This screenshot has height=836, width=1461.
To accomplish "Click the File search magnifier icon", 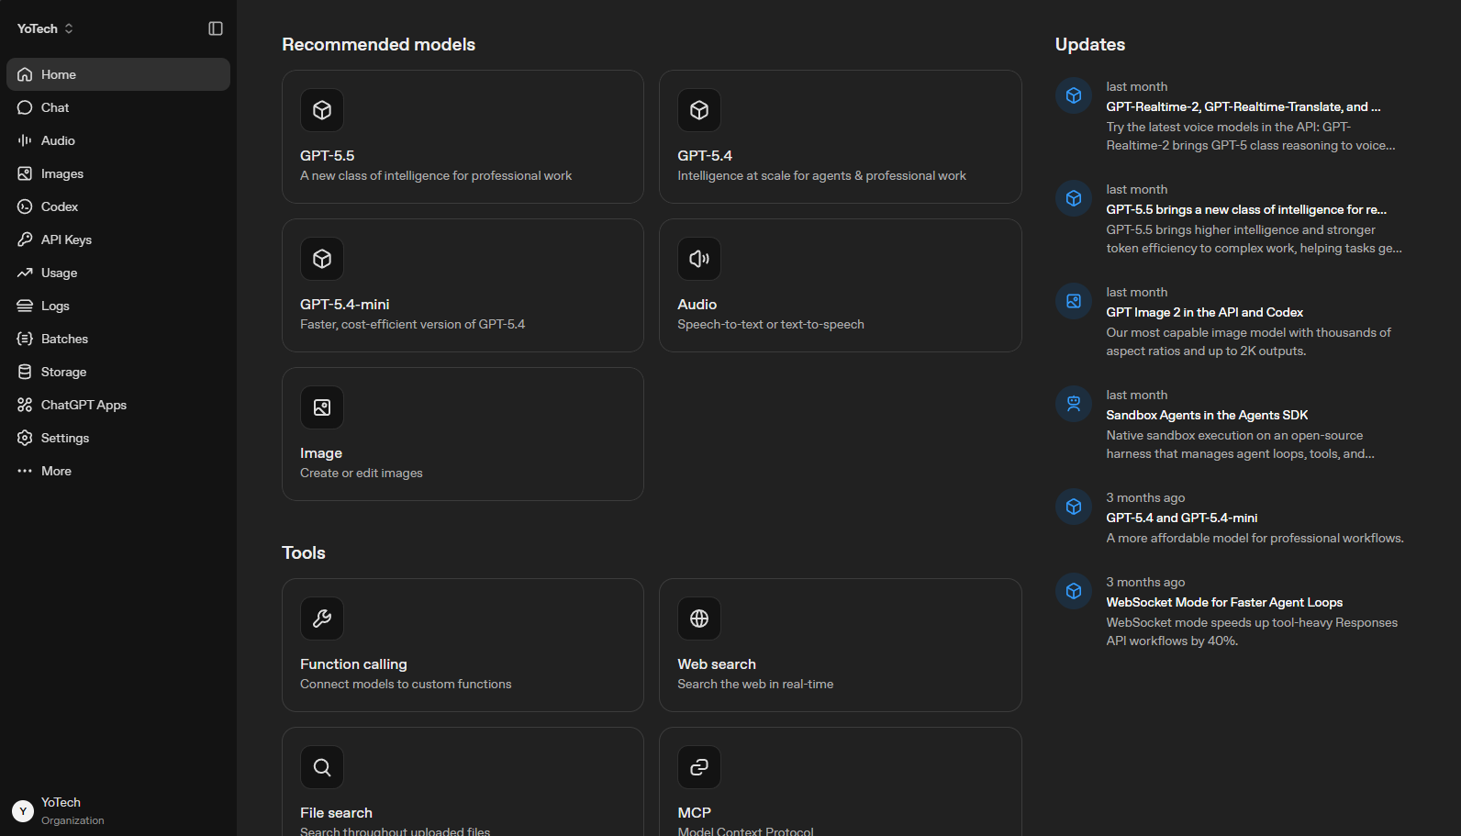I will (x=322, y=767).
